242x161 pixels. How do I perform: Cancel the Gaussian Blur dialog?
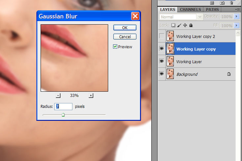(125, 37)
